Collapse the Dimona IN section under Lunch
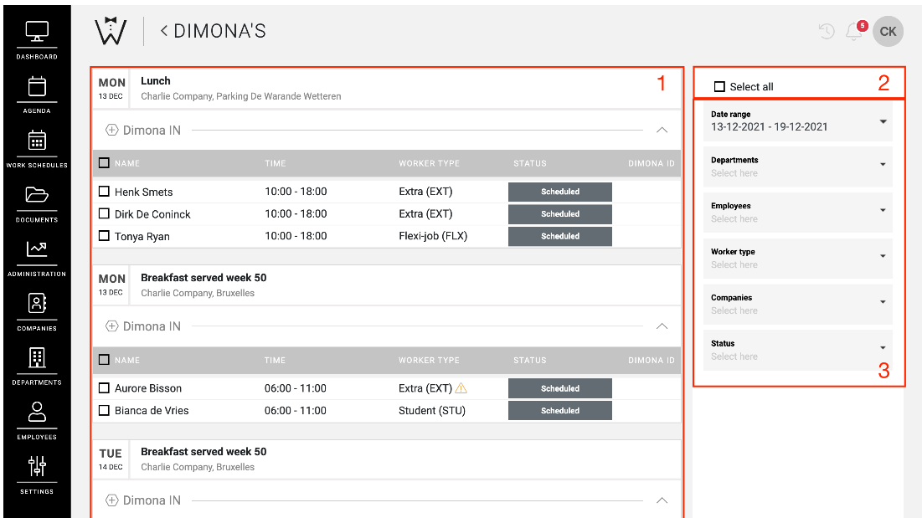The image size is (922, 518). [662, 131]
